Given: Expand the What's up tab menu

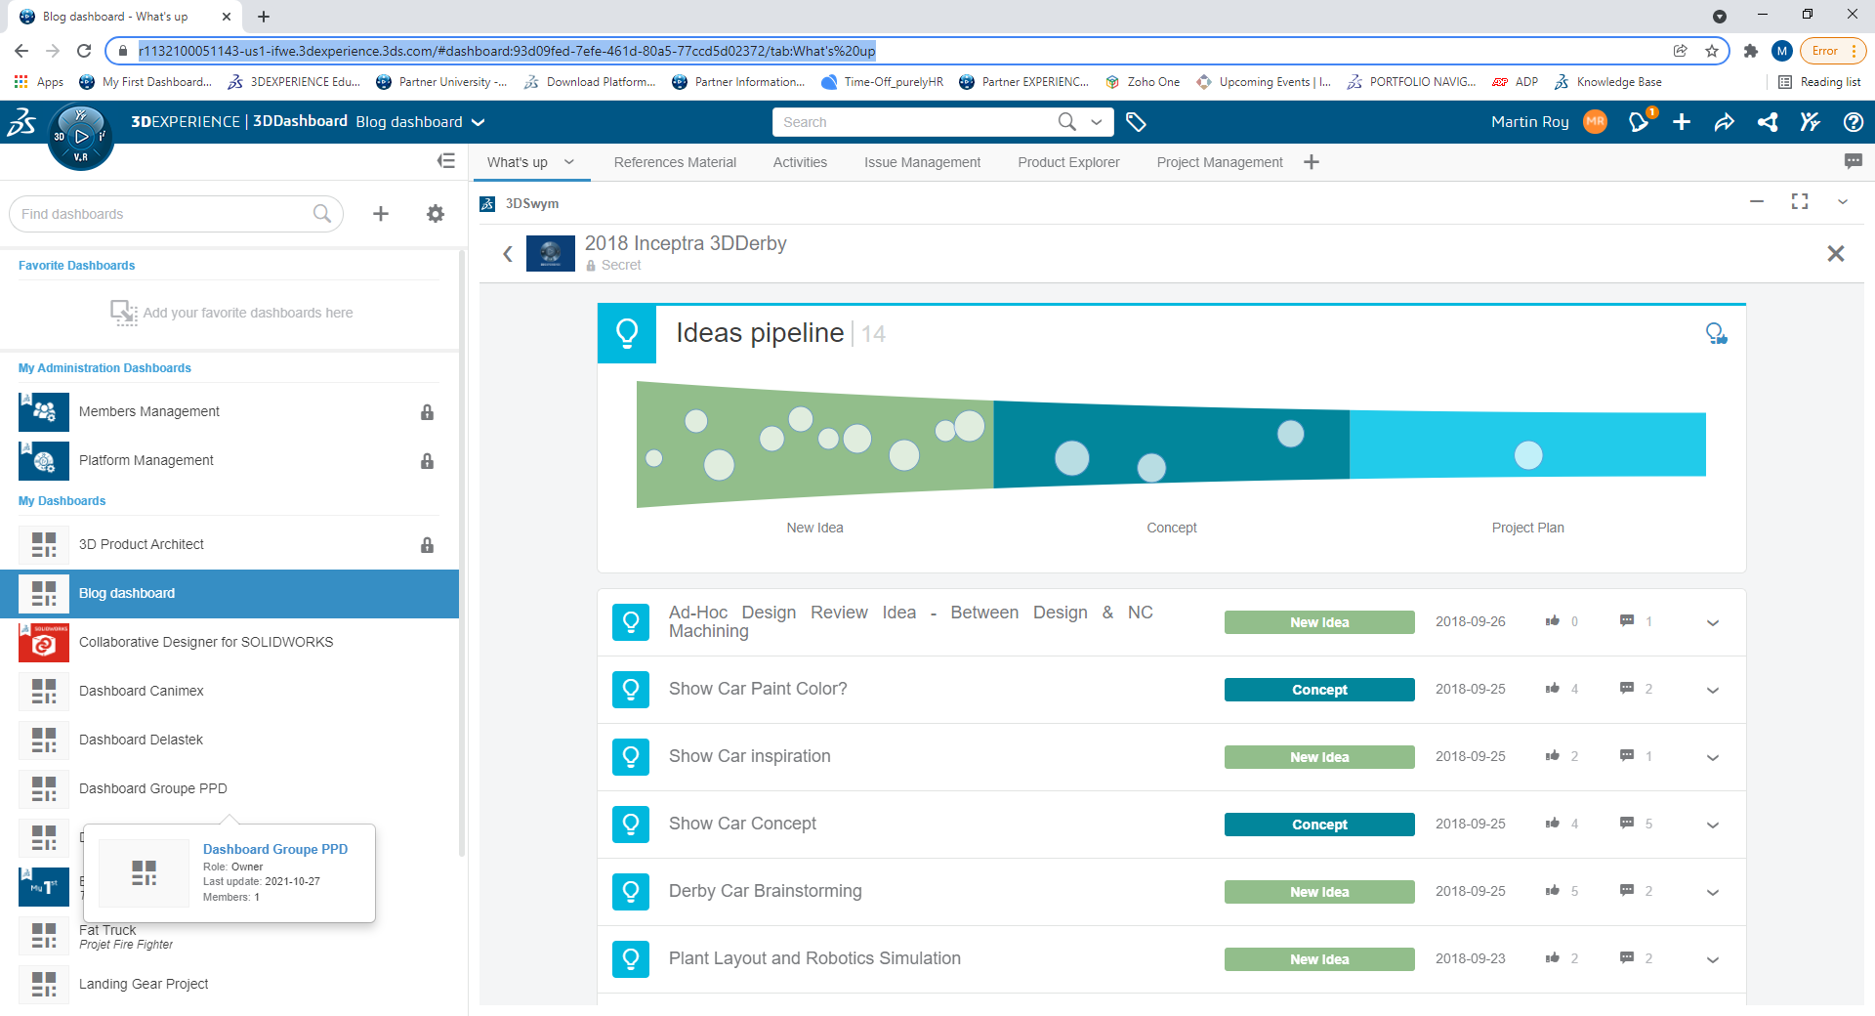Looking at the screenshot, I should point(569,162).
